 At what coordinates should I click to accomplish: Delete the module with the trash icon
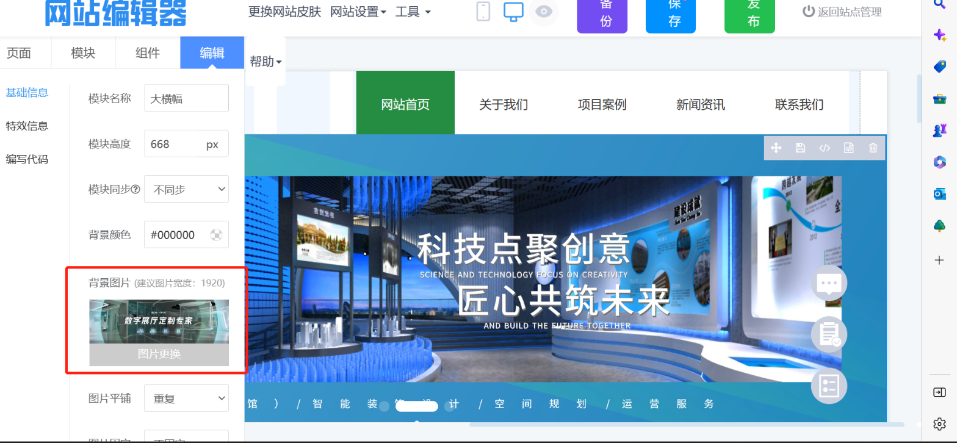(x=873, y=148)
